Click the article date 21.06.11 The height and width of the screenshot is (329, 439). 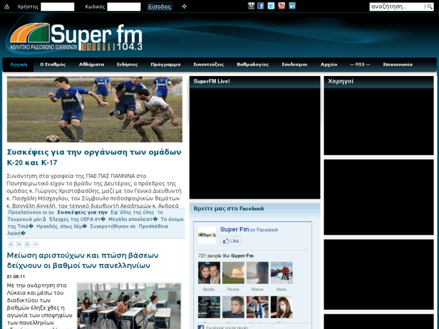(16, 276)
